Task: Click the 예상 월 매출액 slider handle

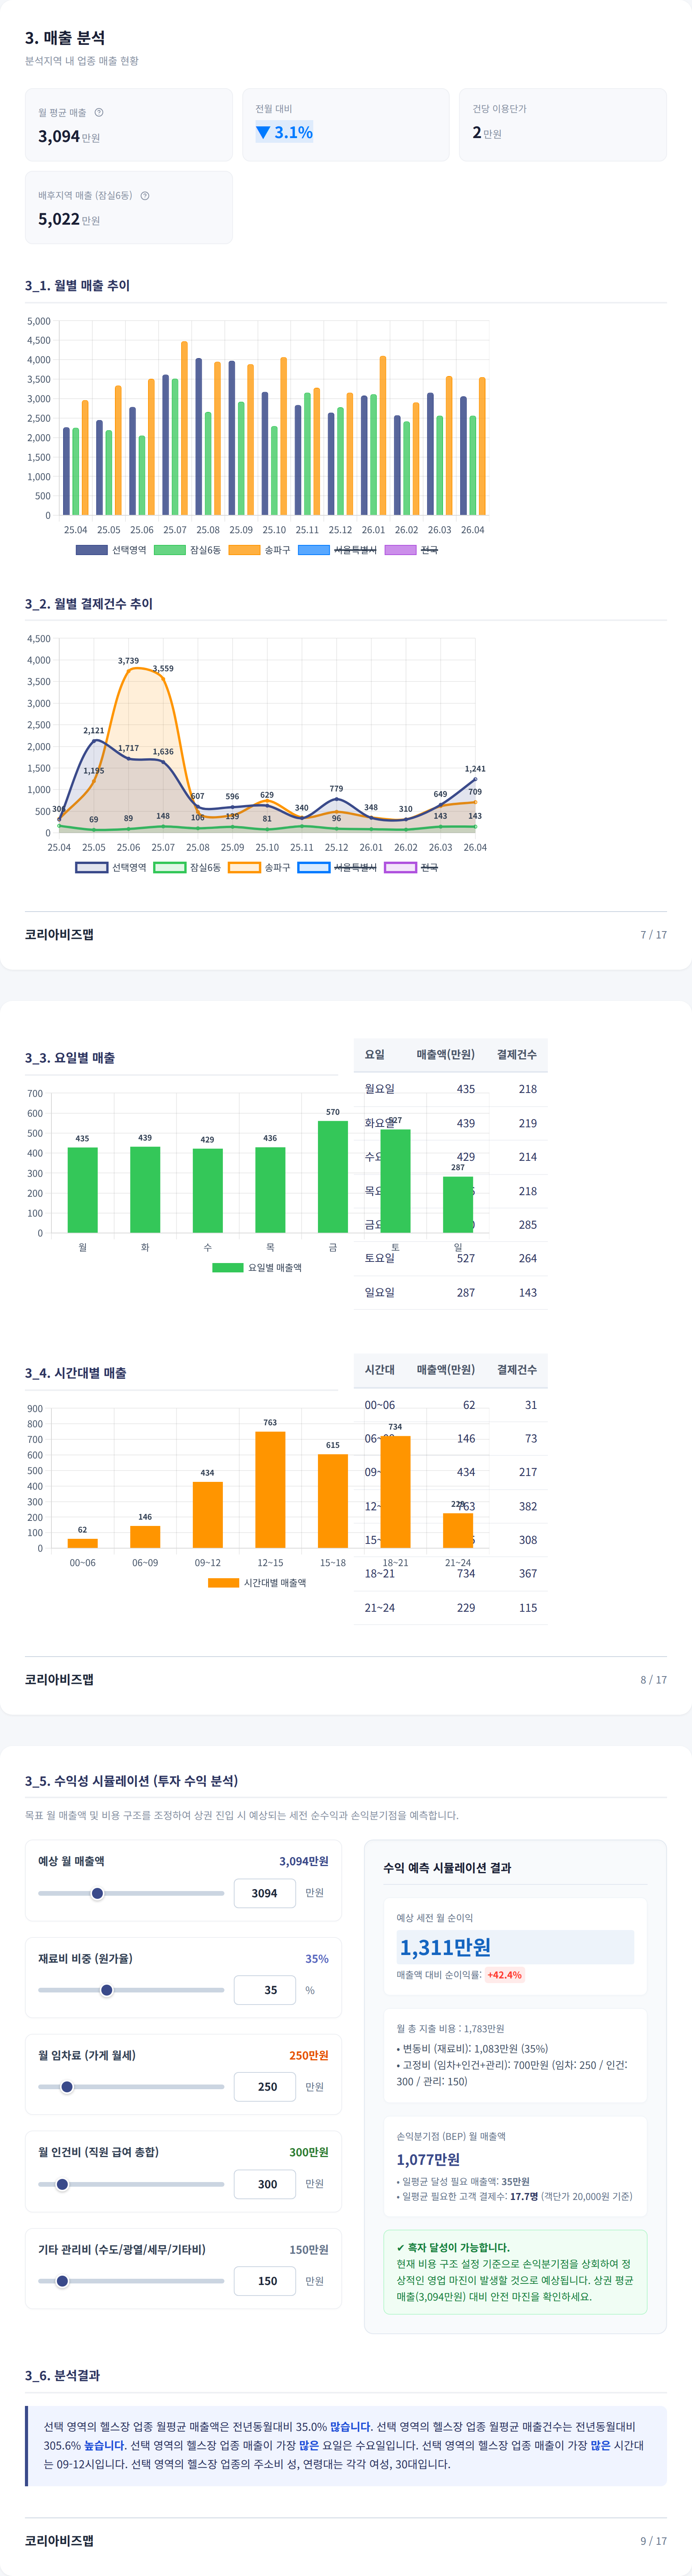Action: pyautogui.click(x=97, y=1893)
